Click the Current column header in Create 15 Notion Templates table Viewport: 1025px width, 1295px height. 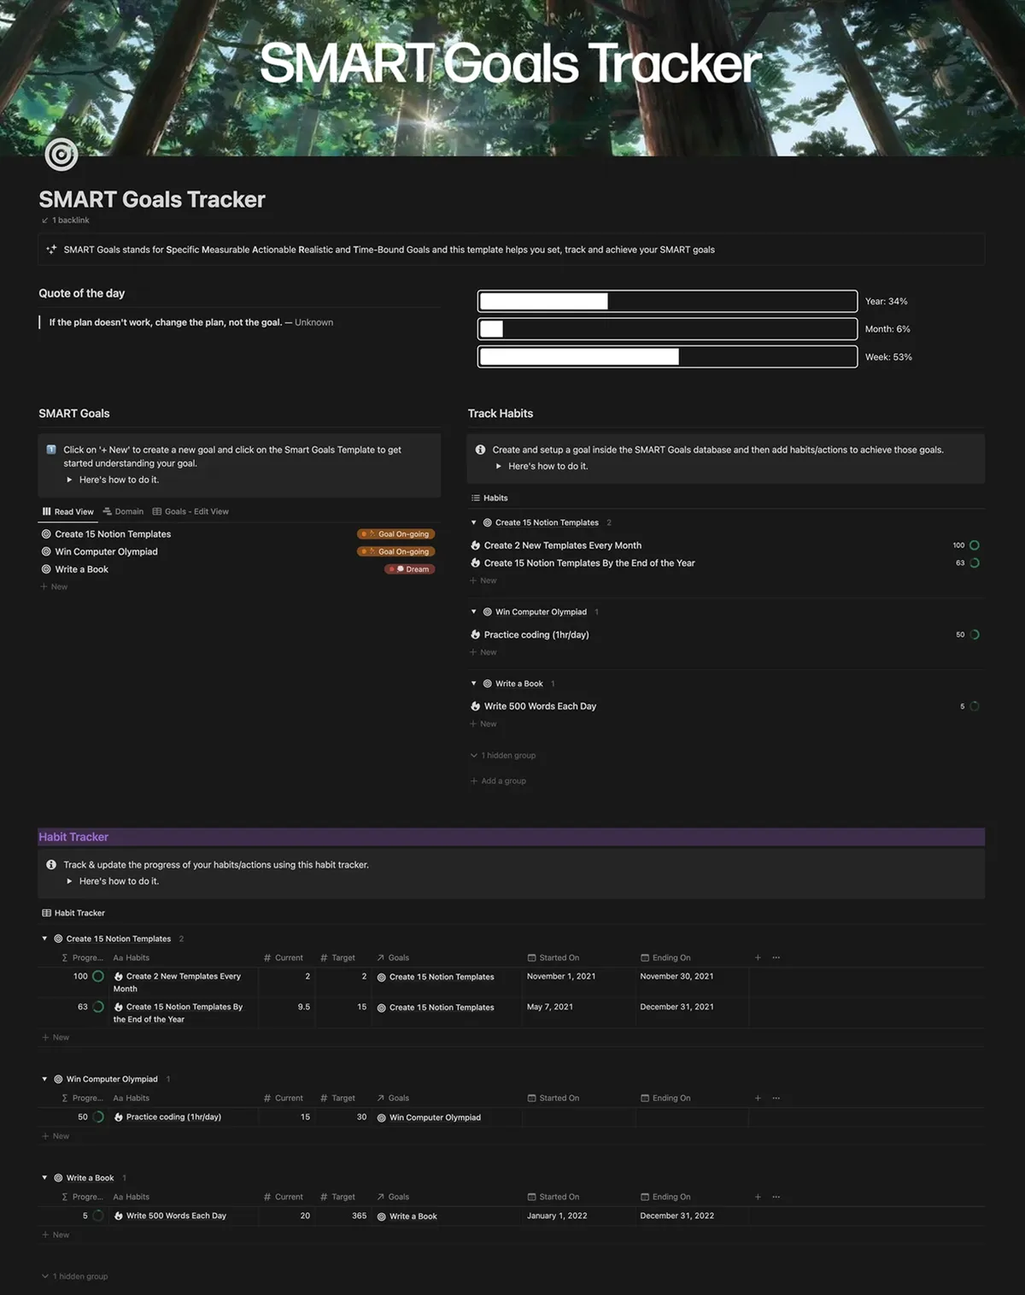(284, 957)
